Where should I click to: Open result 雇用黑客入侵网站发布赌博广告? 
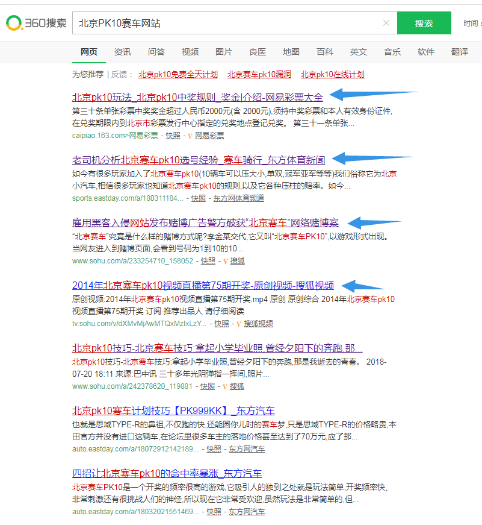pos(205,222)
